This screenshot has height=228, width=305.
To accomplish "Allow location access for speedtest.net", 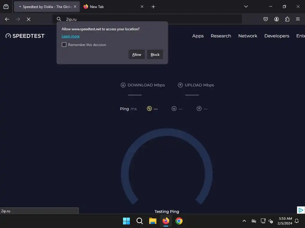I will (136, 55).
